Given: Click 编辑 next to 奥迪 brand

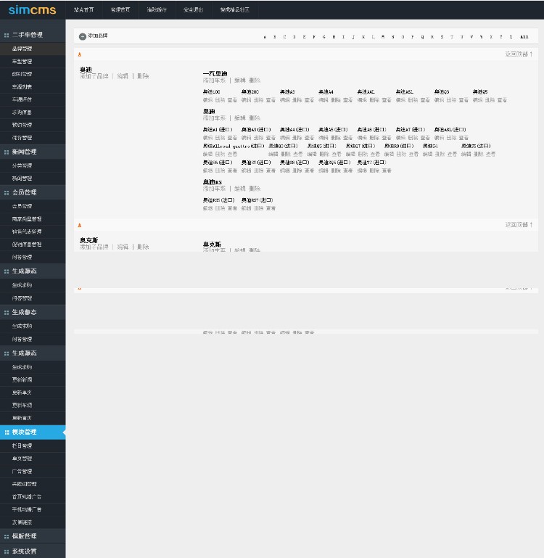Looking at the screenshot, I should 123,76.
